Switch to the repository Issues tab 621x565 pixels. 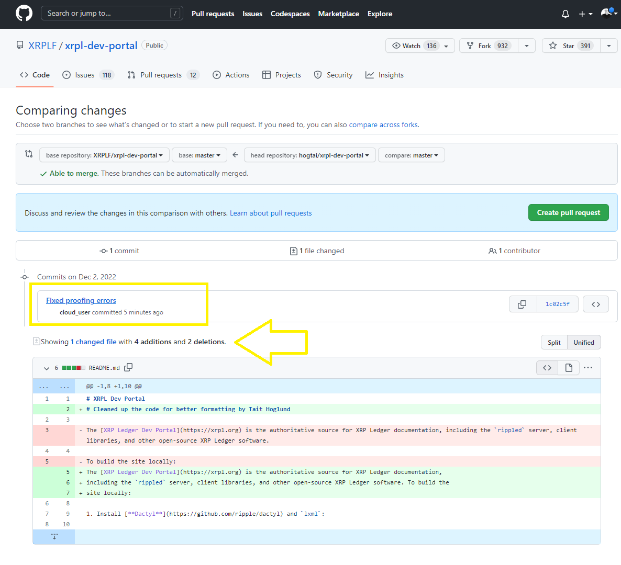pos(88,75)
